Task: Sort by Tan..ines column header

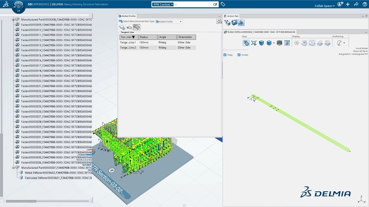Action: coord(128,37)
